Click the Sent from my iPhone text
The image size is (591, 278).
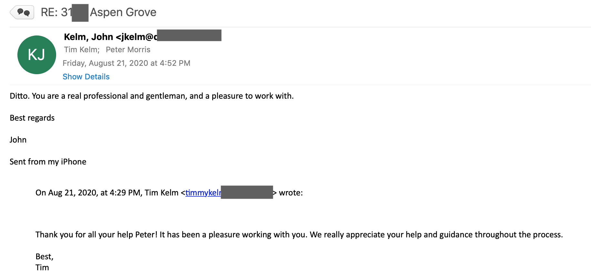(x=48, y=162)
